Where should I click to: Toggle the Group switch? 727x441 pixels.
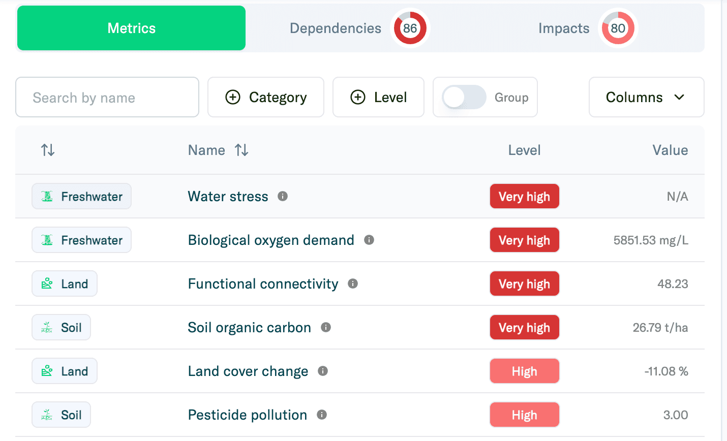(464, 97)
